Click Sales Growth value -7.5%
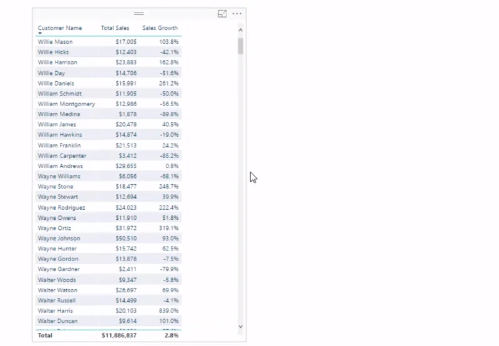 [x=170, y=259]
